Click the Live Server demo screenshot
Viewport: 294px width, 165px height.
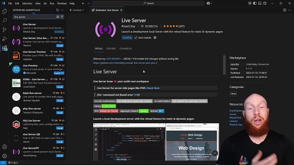pos(156,142)
